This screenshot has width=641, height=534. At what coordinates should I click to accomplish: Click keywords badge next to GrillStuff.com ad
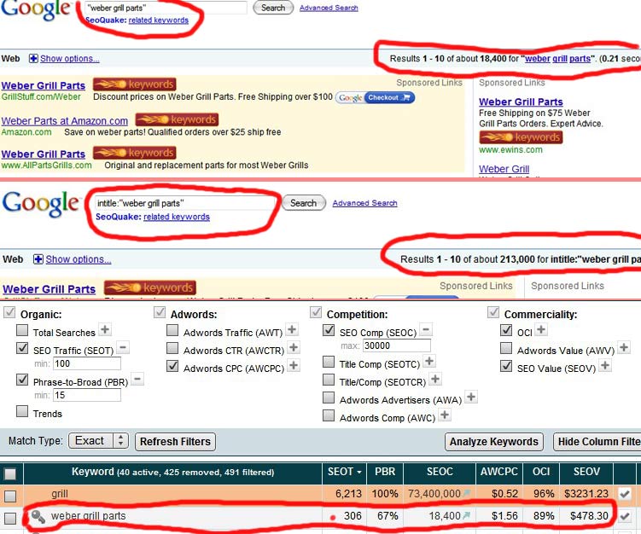(135, 84)
